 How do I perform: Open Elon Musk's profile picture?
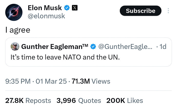point(14,13)
